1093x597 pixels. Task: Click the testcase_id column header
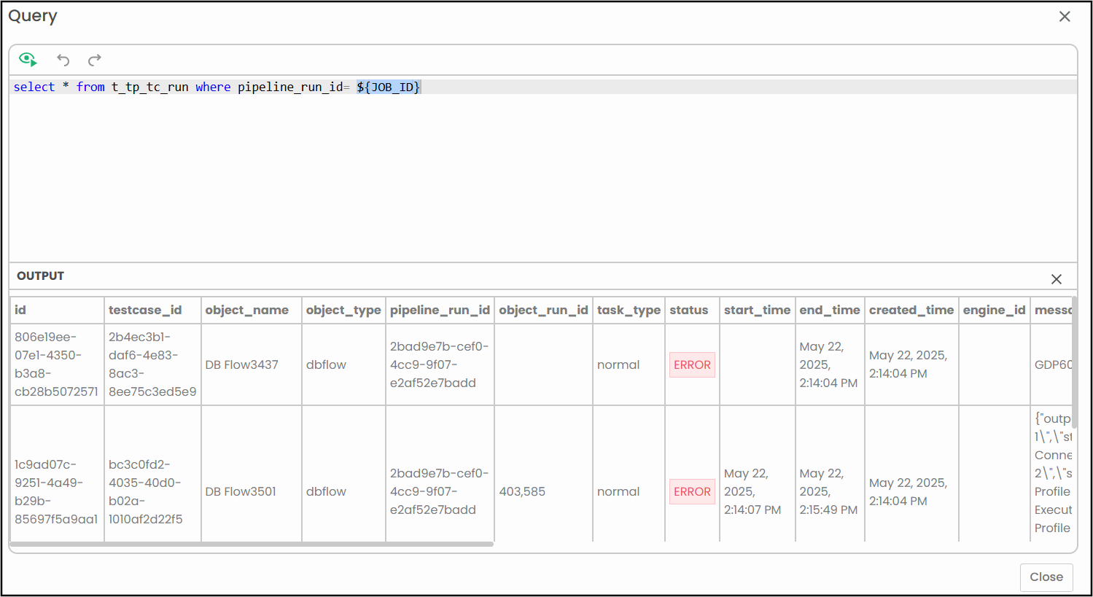(145, 311)
